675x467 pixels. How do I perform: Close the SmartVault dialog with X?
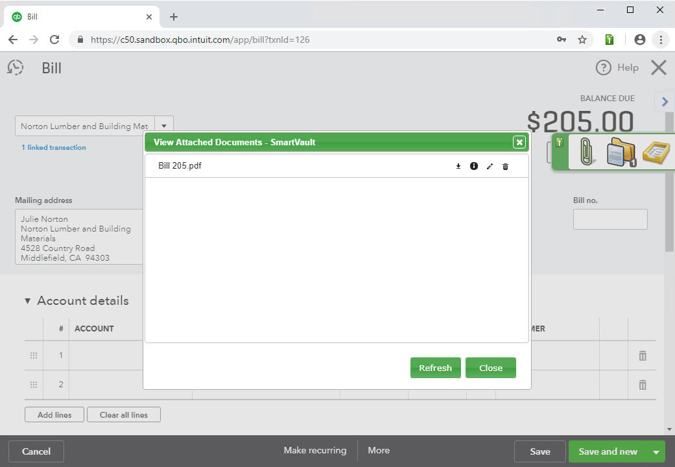[519, 142]
